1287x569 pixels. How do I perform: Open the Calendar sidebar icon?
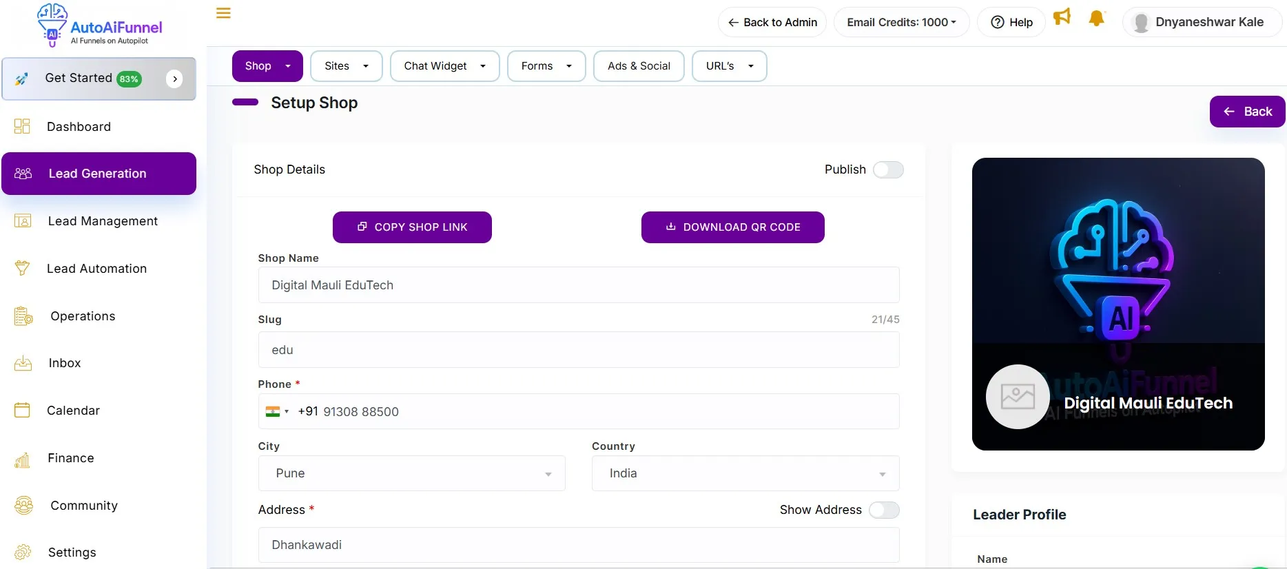point(22,411)
